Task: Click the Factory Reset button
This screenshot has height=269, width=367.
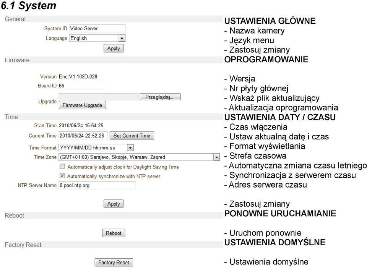Action: (114, 262)
